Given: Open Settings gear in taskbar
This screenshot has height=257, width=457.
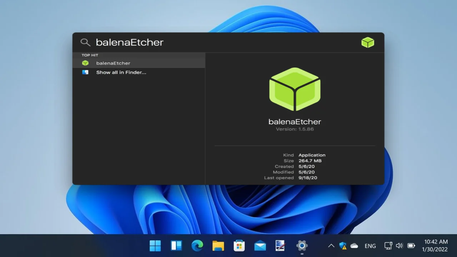Looking at the screenshot, I should click(302, 246).
